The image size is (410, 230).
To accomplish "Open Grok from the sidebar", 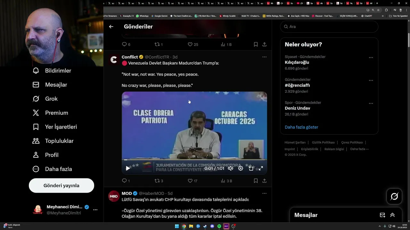I will point(45,99).
